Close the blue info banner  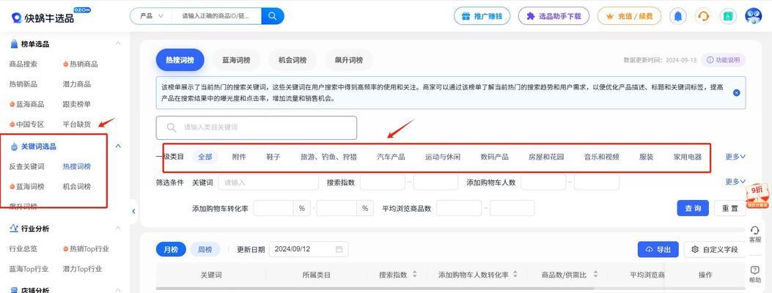click(736, 92)
